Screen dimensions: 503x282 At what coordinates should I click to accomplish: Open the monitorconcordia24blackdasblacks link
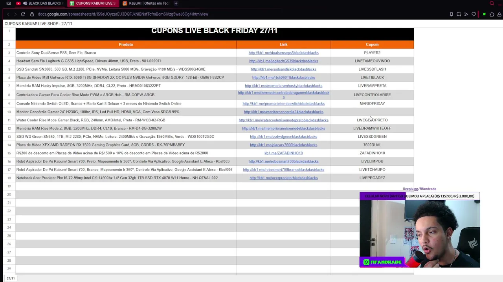click(x=283, y=112)
